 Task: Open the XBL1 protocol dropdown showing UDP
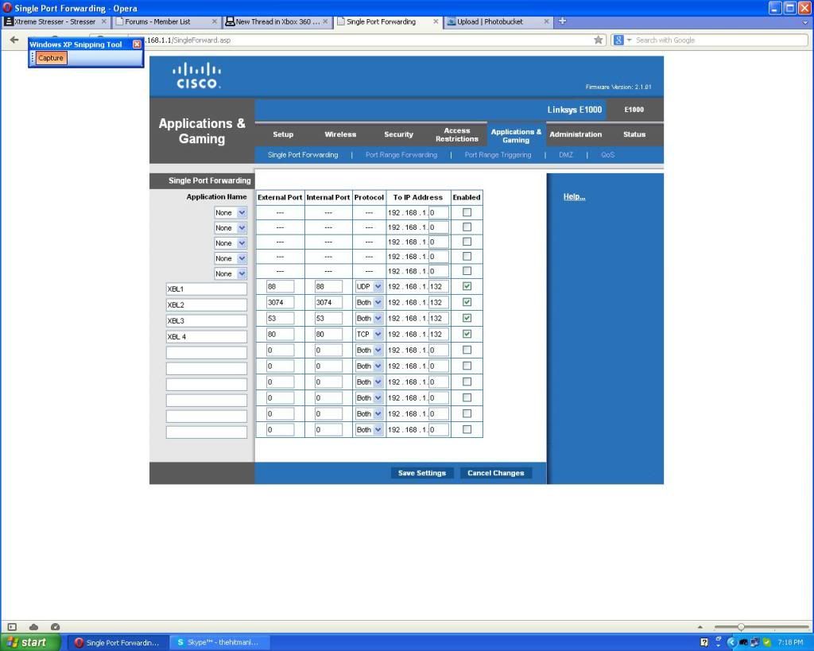pos(369,287)
